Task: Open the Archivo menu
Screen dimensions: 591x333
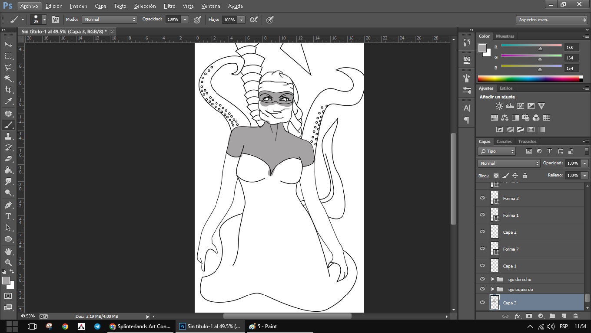Action: (x=29, y=6)
